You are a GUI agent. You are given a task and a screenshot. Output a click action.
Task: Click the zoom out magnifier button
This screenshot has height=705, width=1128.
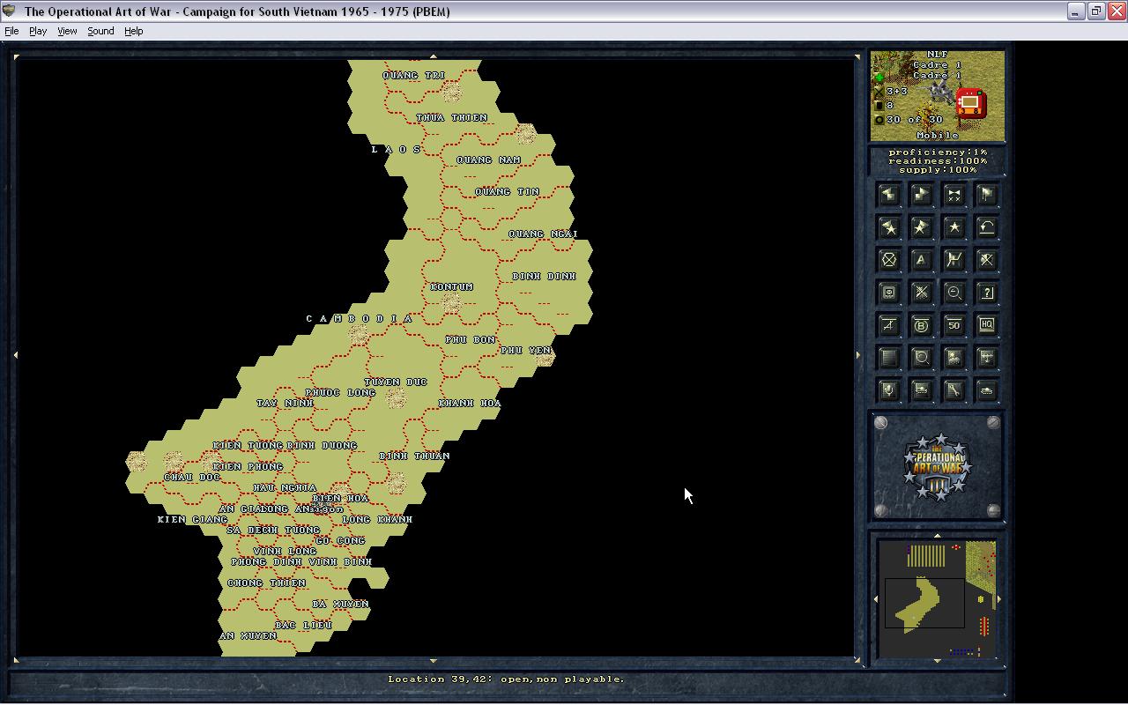(x=954, y=293)
